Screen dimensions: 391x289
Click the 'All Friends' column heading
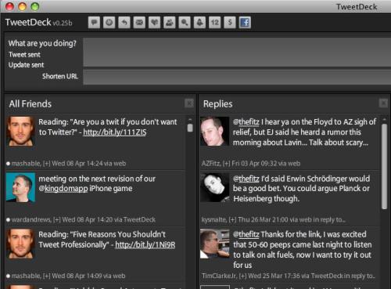30,104
